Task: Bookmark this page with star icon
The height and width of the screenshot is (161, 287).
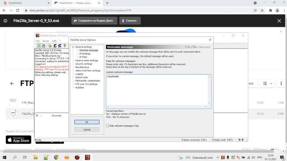Action: [262, 10]
